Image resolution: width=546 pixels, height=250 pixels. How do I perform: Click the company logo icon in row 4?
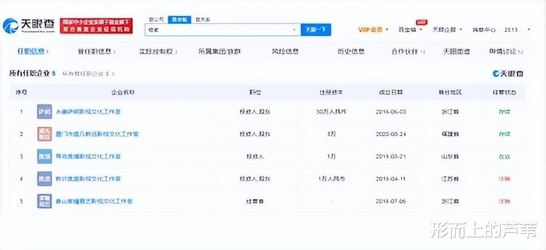coord(44,179)
